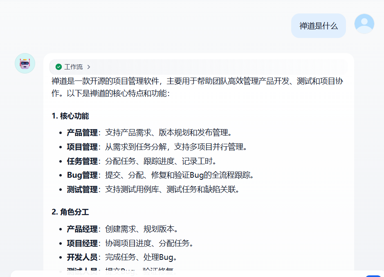The height and width of the screenshot is (277, 384).
Task: Click the text 从需求到任务分解，支持多项目并行管理
Action: [x=176, y=147]
